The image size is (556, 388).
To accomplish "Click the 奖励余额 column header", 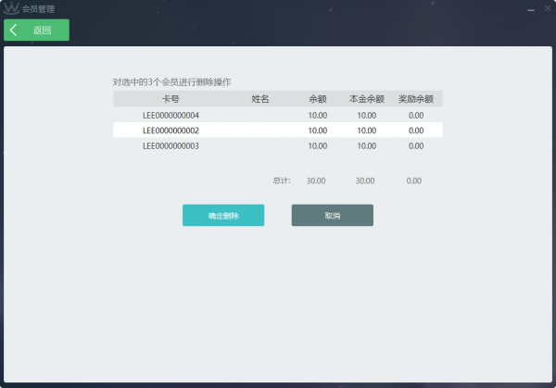I will coord(415,99).
